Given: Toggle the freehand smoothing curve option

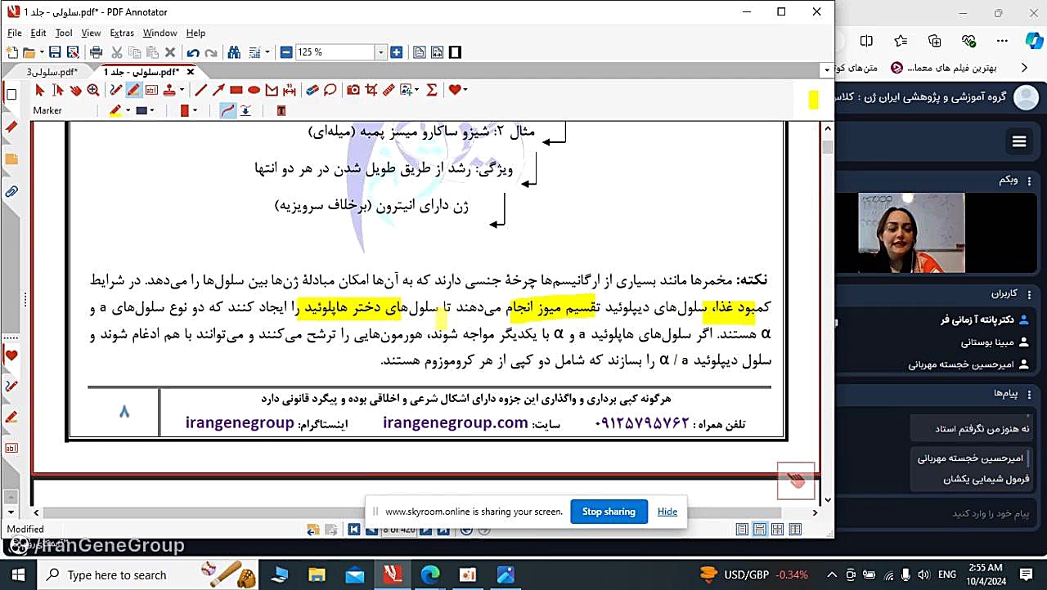Looking at the screenshot, I should (228, 110).
